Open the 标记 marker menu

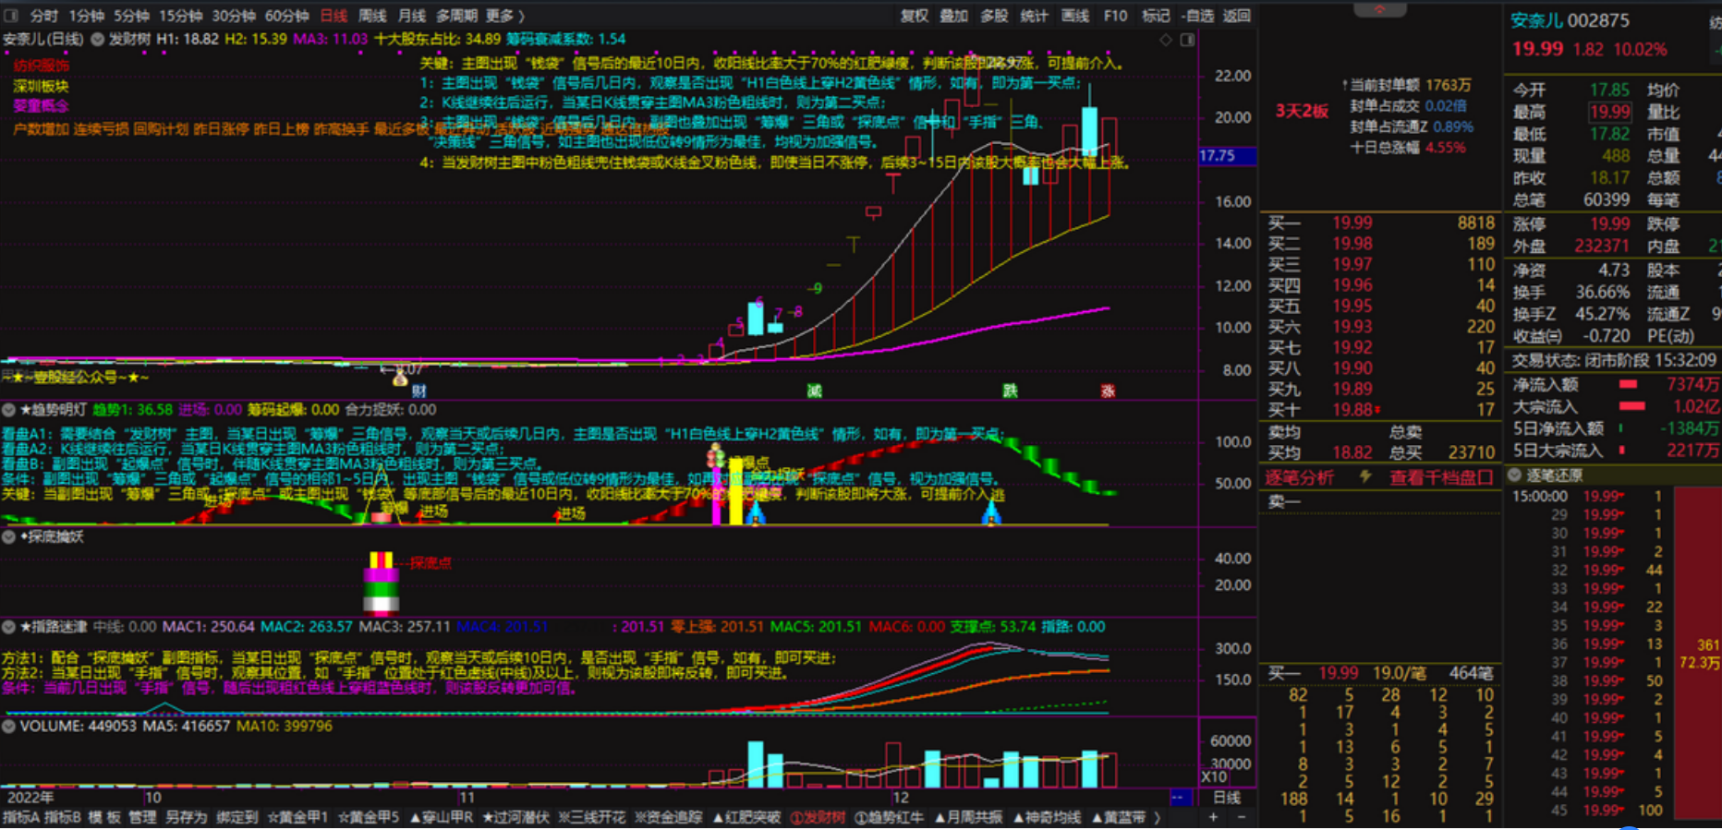pos(1155,16)
